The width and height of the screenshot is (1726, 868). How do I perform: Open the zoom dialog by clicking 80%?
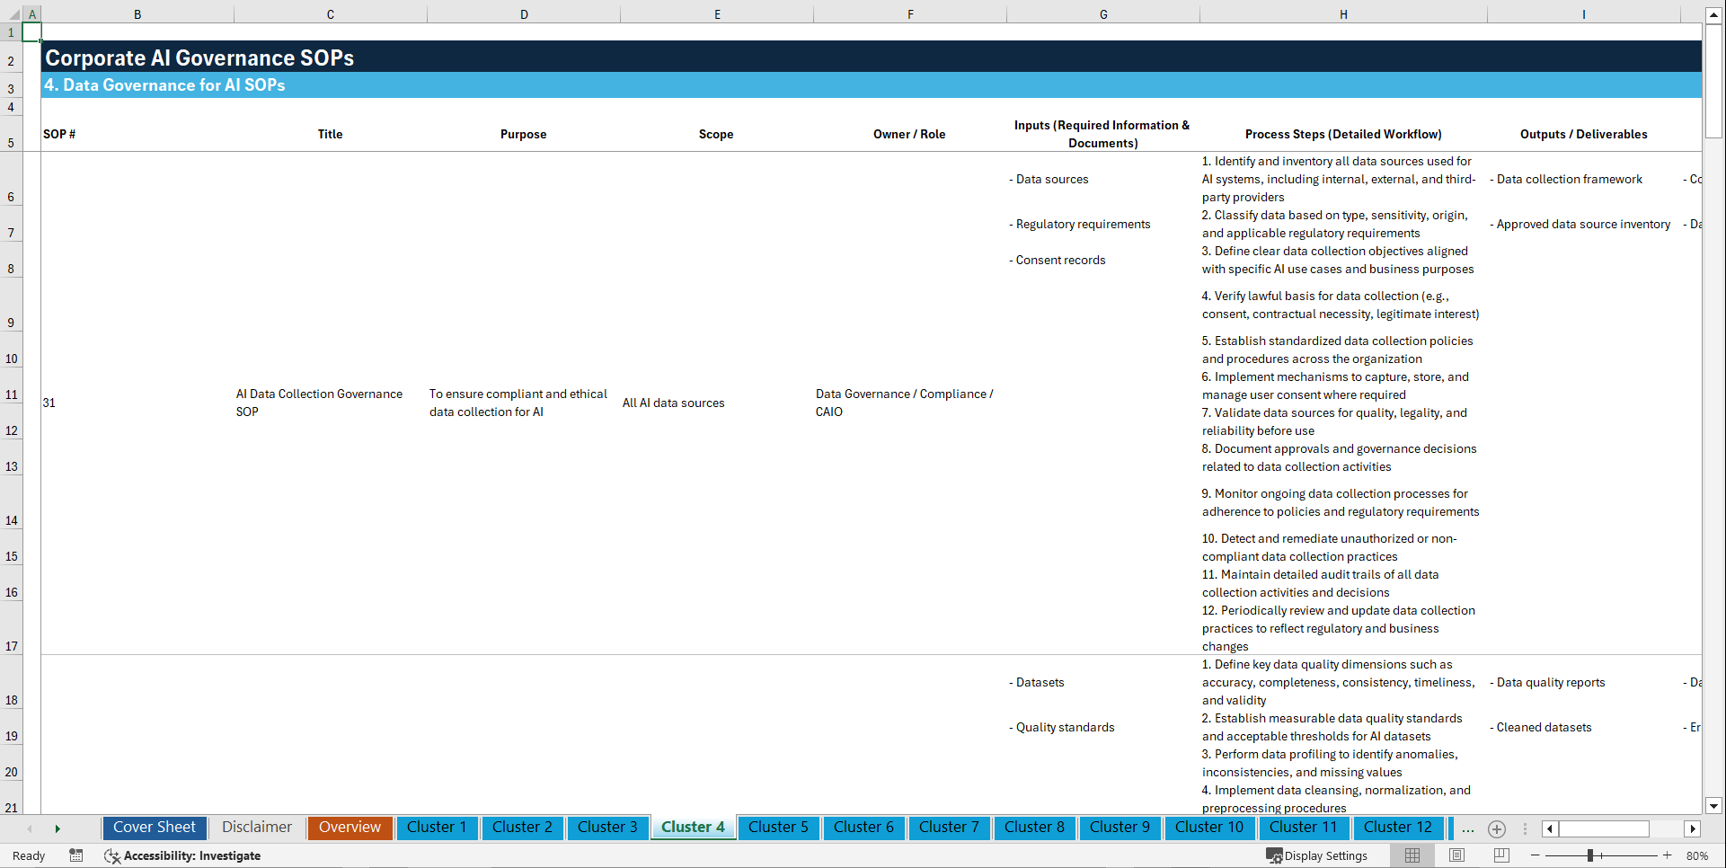point(1698,855)
